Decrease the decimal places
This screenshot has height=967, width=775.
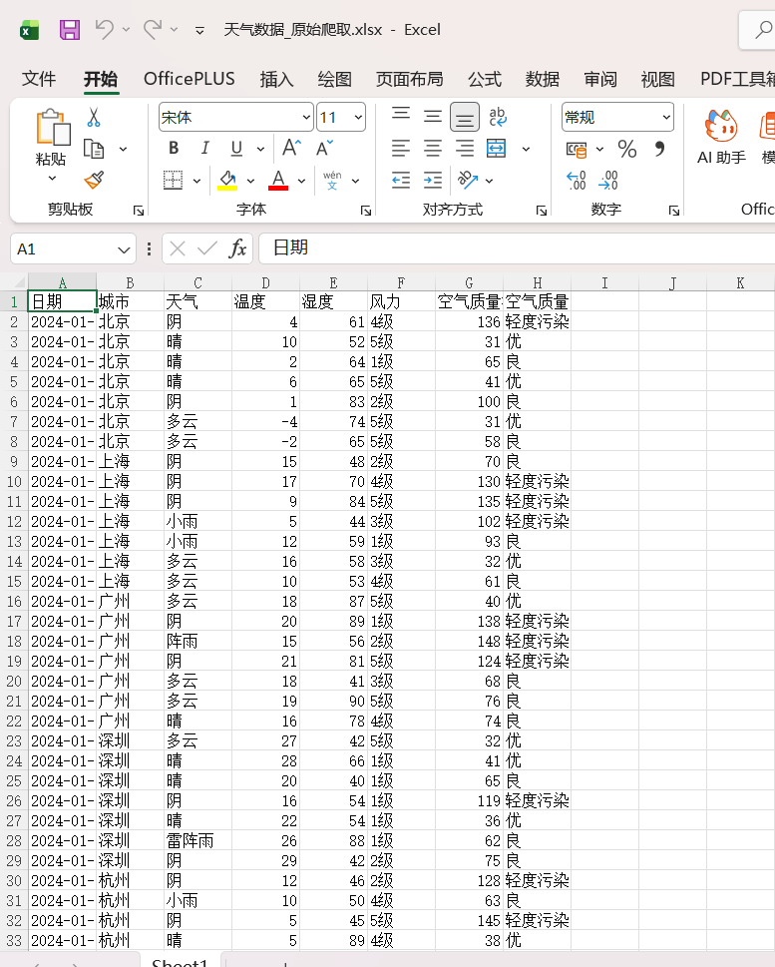coord(607,181)
